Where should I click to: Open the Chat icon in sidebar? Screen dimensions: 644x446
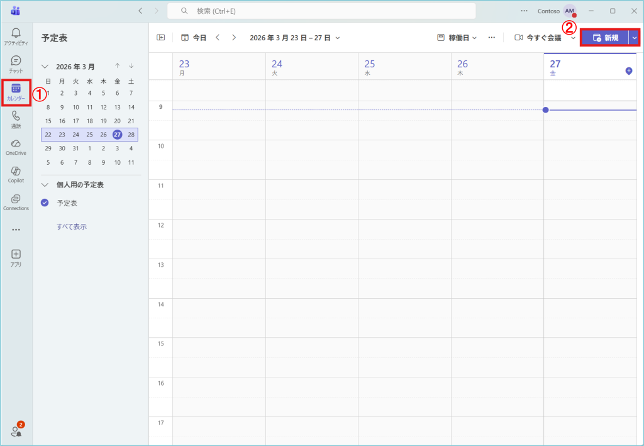coord(16,64)
